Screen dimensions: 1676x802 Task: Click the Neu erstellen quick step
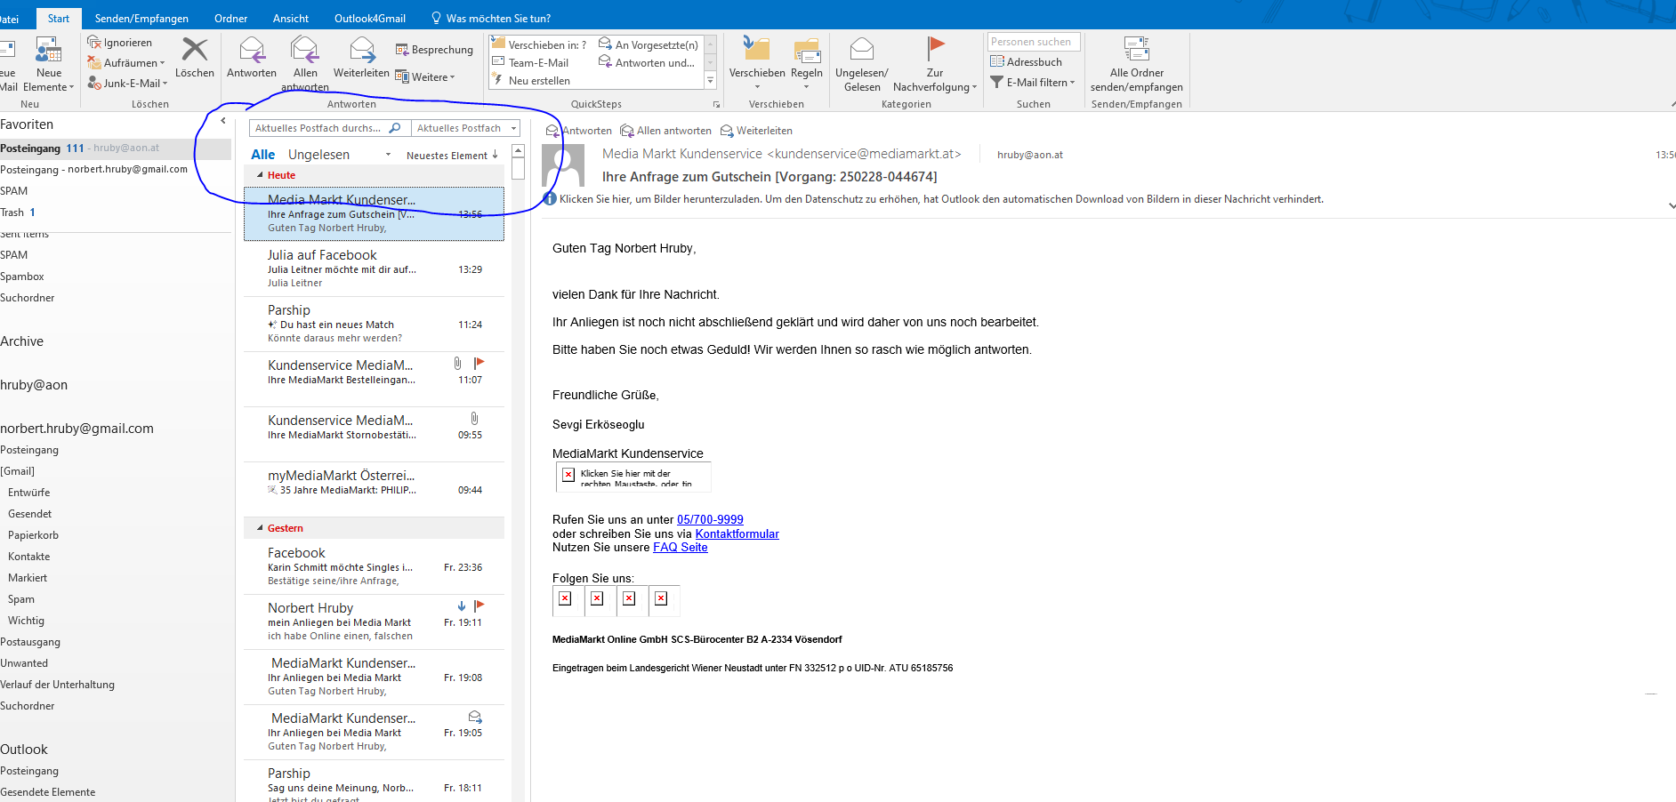[x=530, y=81]
